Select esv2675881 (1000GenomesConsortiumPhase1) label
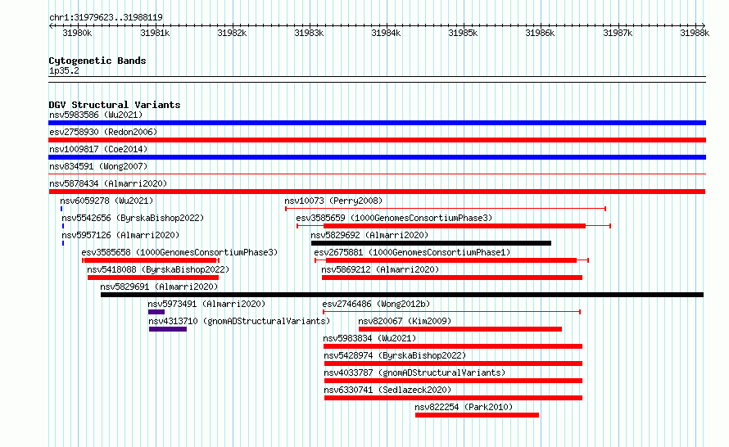Image resolution: width=729 pixels, height=447 pixels. click(412, 252)
